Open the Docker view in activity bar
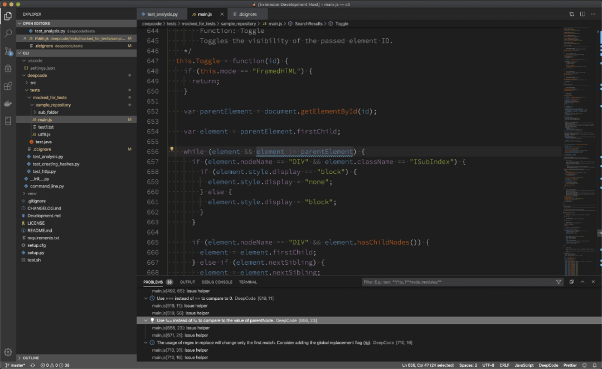The image size is (602, 369). tap(8, 104)
